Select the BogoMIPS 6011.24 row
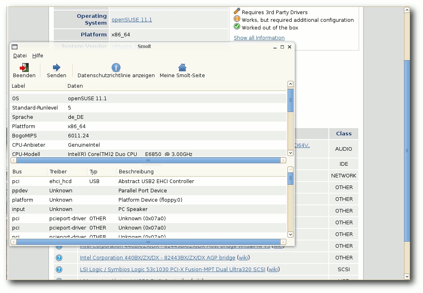 coord(148,136)
